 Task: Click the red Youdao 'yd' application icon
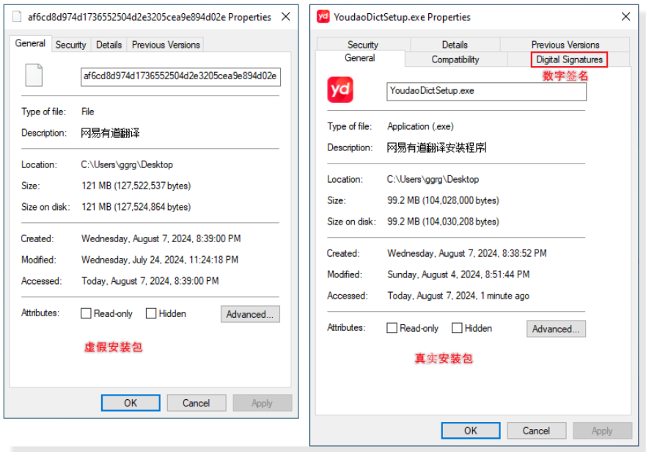340,90
